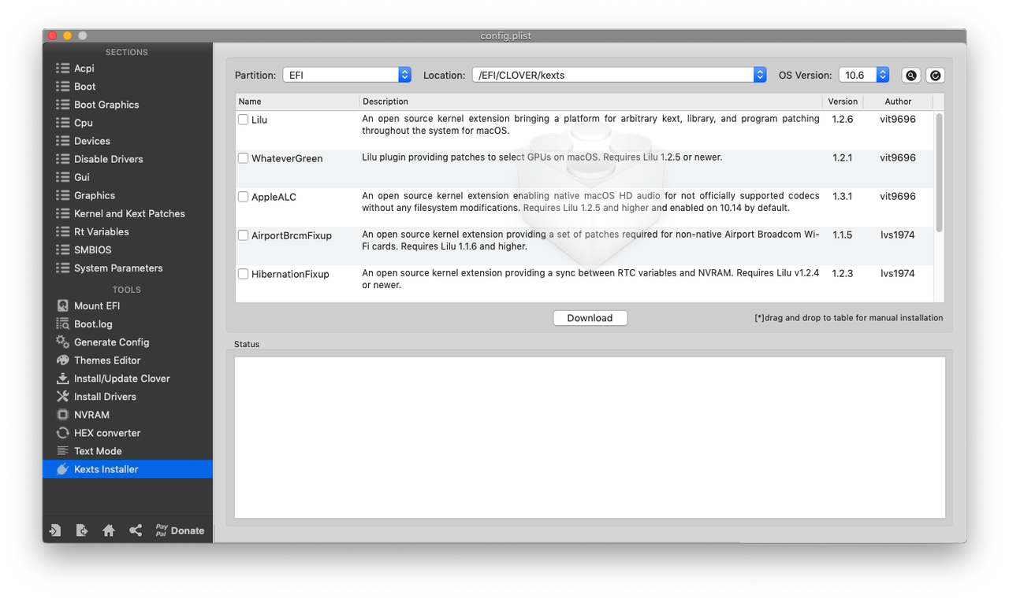Click the SMBIOS list icon
Viewport: 1009px width, 599px height.
[x=62, y=250]
